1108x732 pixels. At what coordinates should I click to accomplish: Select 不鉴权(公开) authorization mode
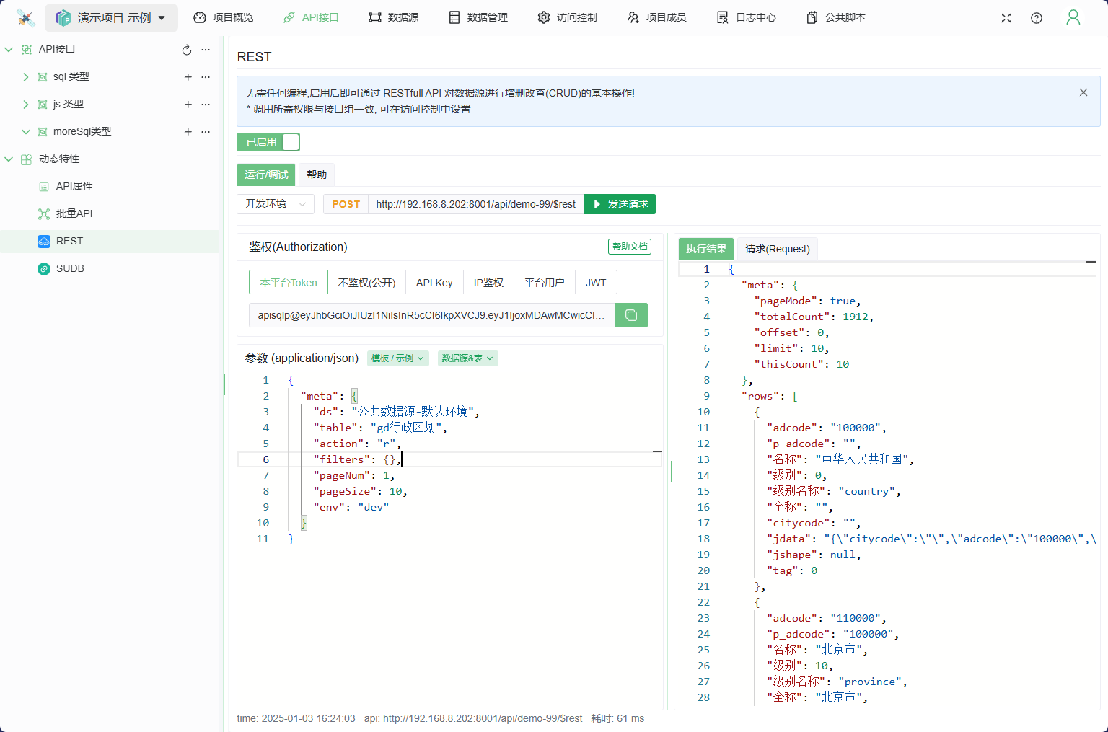[x=366, y=283]
